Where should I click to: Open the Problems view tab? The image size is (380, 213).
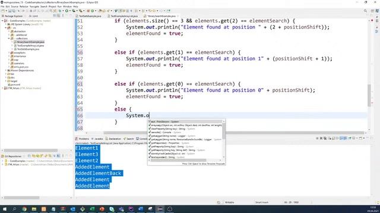[82, 138]
